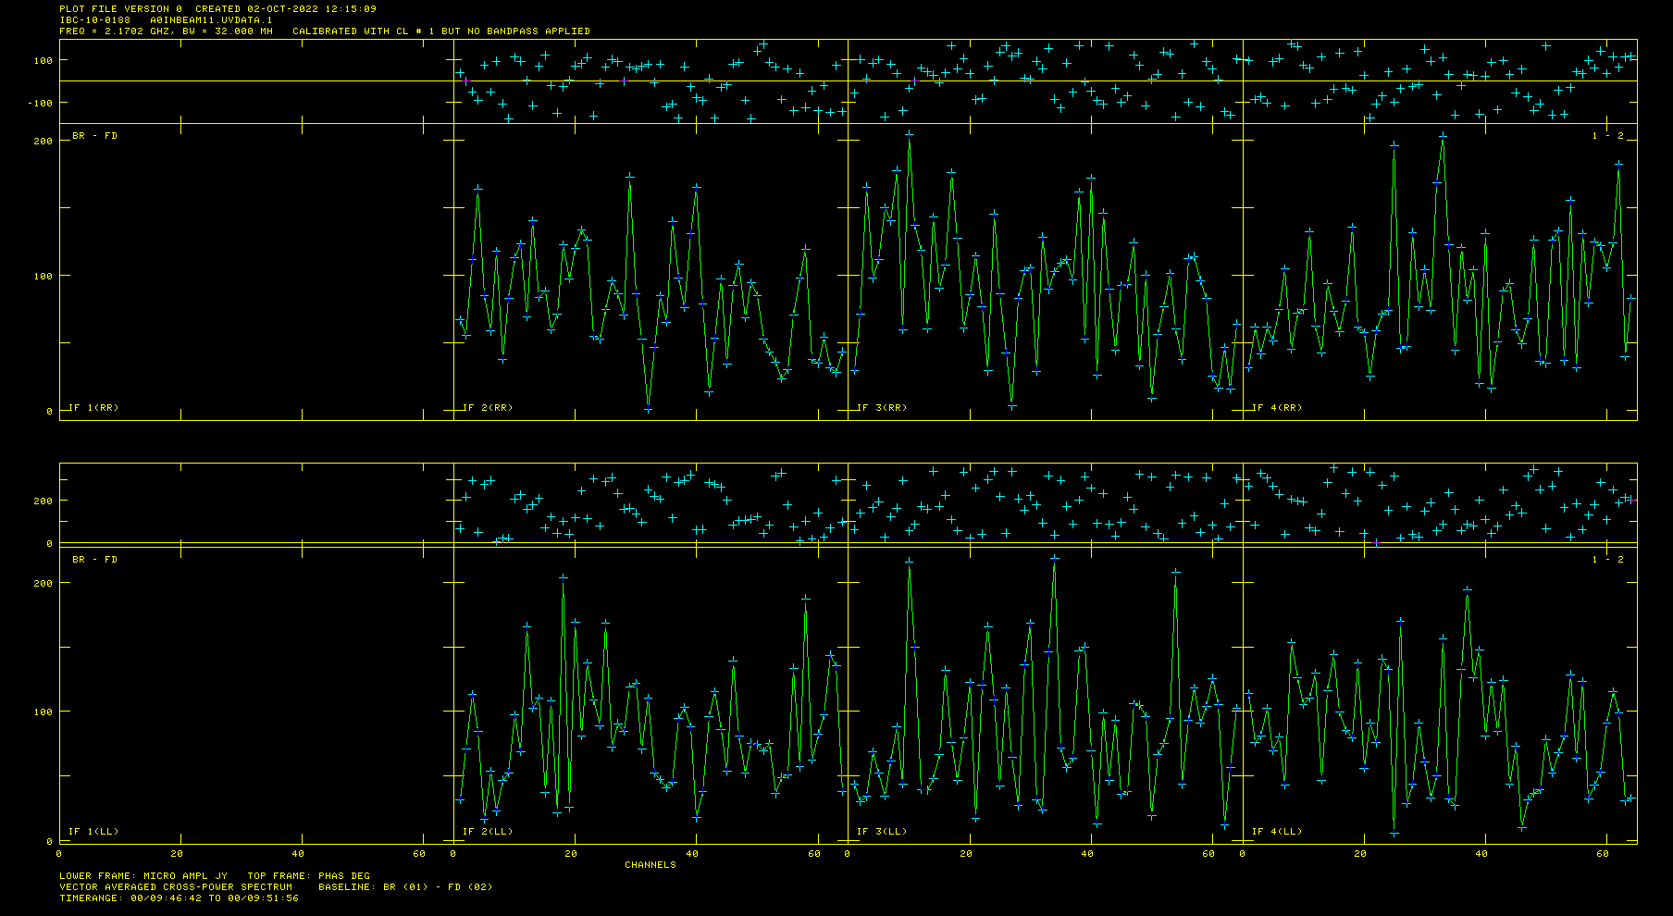Click the IF 3(LL) panel label

(882, 832)
